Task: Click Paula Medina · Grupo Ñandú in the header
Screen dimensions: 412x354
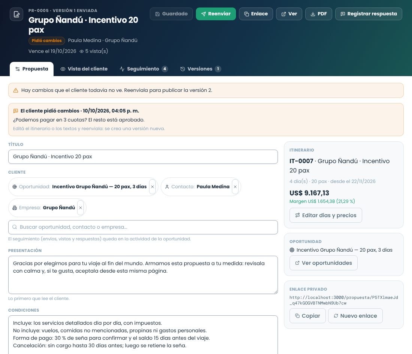Action: pos(103,40)
